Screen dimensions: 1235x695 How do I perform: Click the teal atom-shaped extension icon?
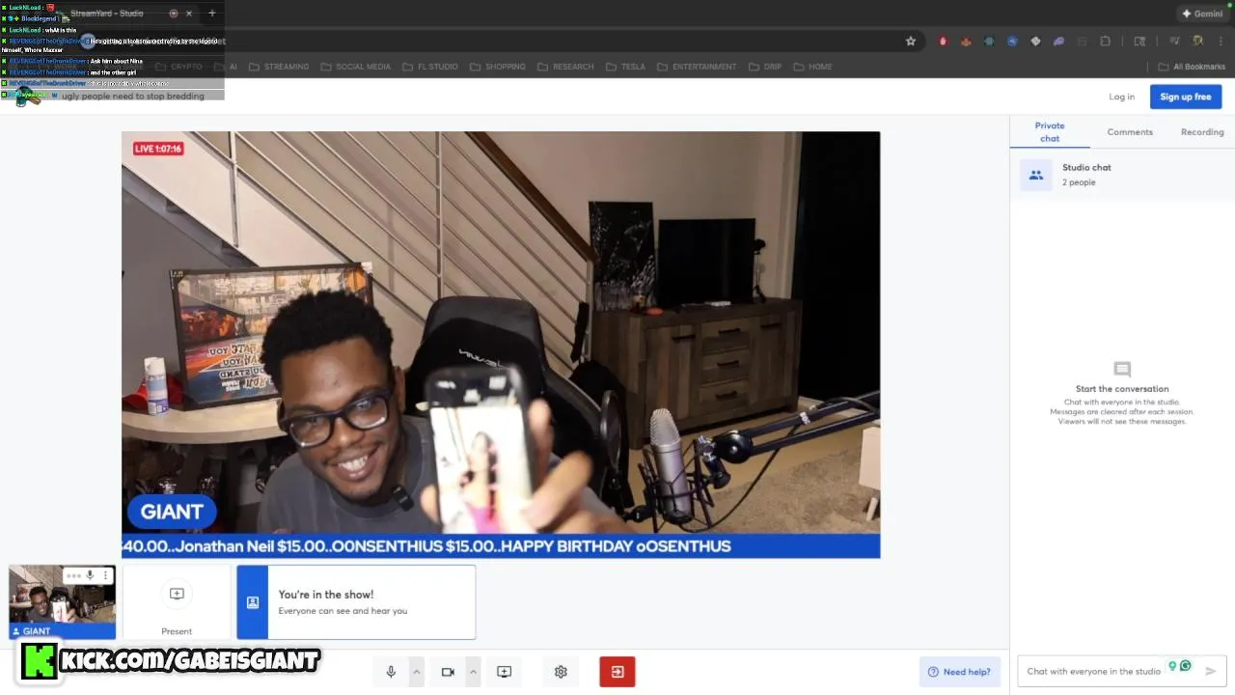(x=989, y=42)
